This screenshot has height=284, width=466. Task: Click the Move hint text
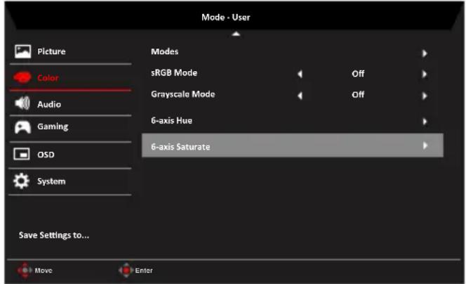click(x=44, y=271)
